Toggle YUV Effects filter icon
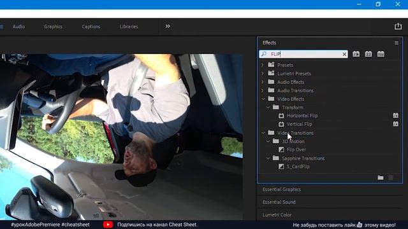Viewport: 408px width, 229px height. 381,54
